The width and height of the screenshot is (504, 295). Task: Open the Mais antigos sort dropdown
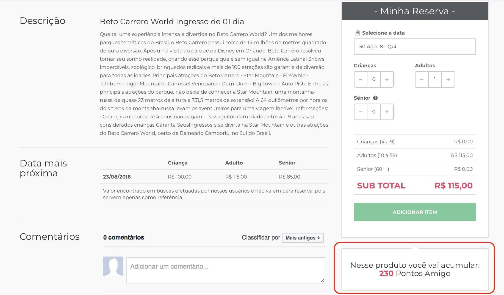[x=303, y=238]
